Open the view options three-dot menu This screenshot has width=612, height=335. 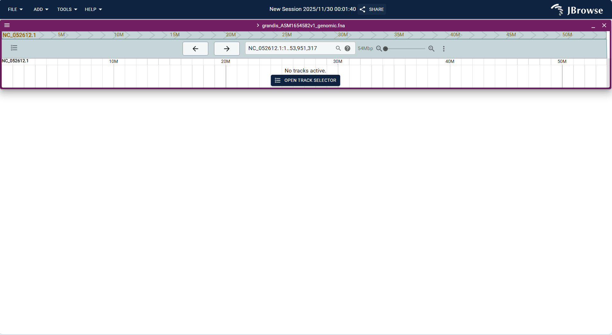tap(444, 49)
